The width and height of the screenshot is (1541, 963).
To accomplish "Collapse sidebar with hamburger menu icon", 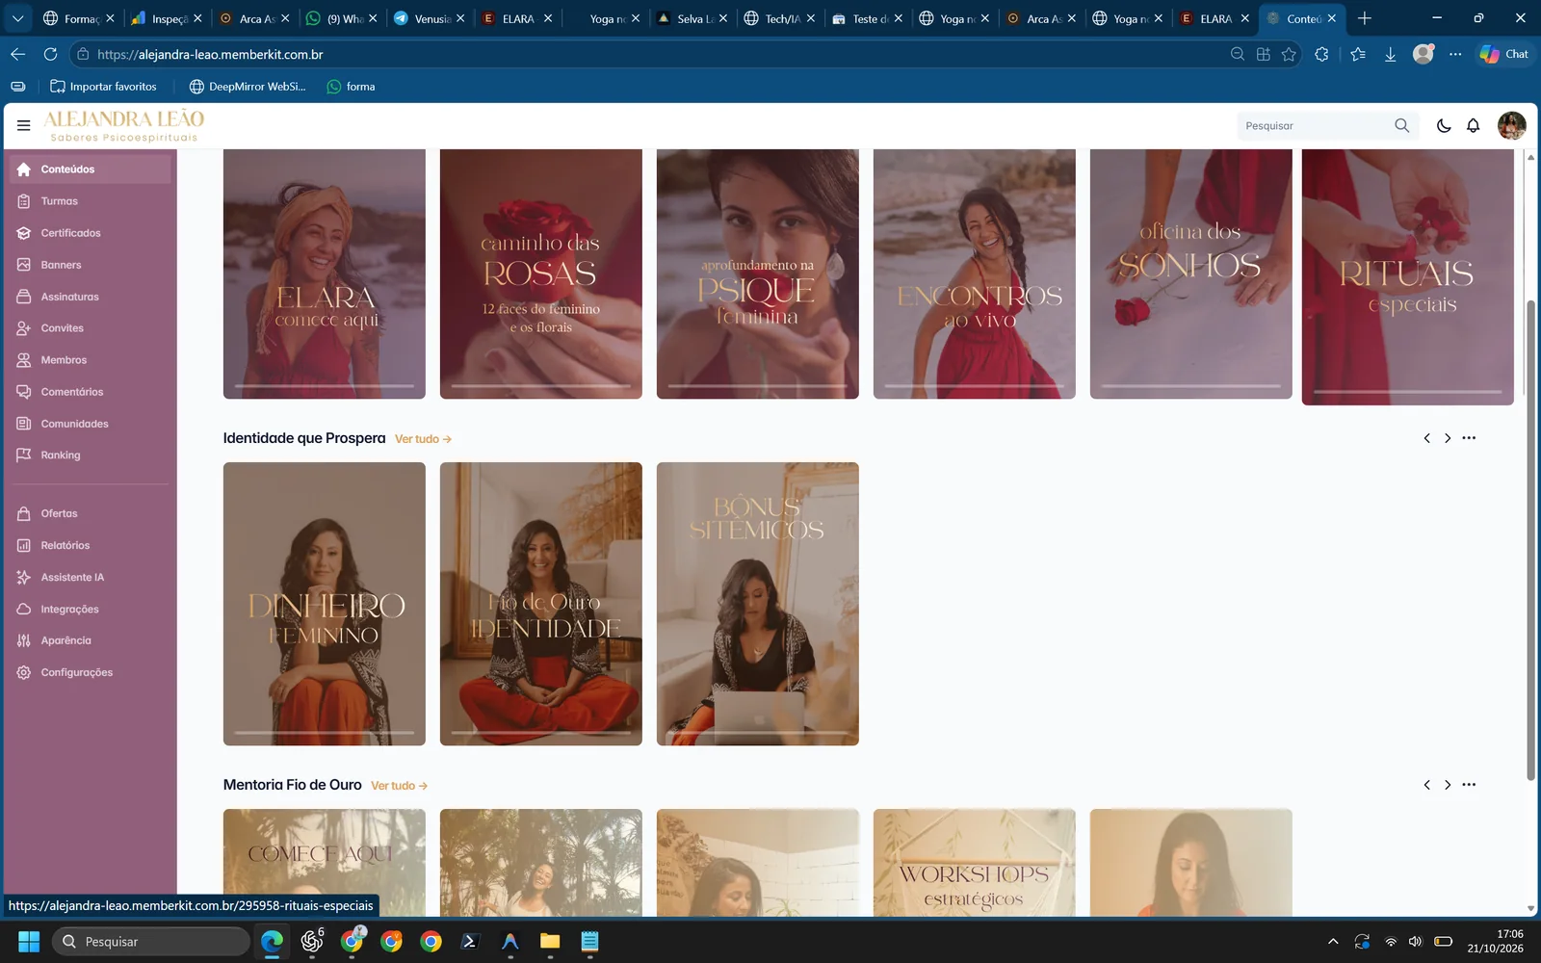I will (x=23, y=125).
